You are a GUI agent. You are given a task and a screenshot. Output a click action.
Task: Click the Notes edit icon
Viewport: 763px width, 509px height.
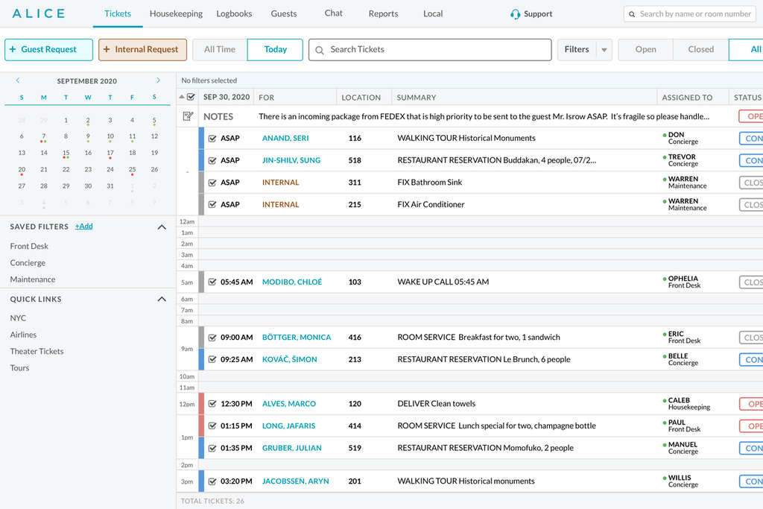[x=188, y=116]
